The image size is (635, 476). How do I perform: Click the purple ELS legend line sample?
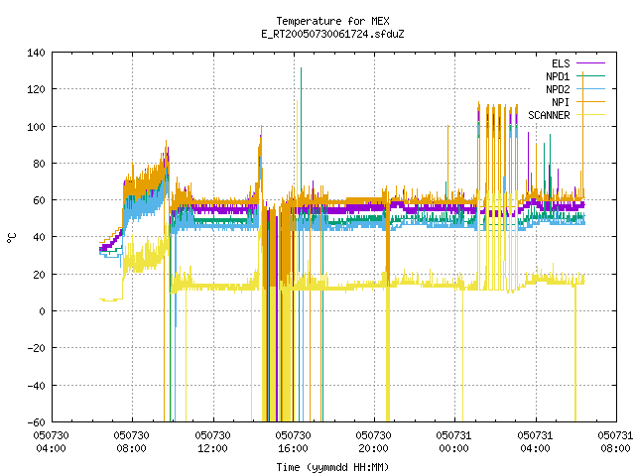(x=590, y=63)
